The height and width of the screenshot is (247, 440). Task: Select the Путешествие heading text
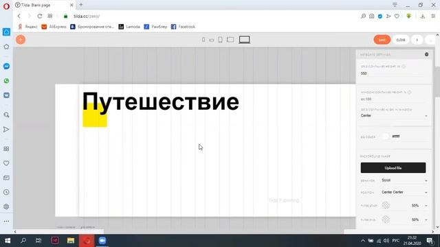(x=160, y=102)
